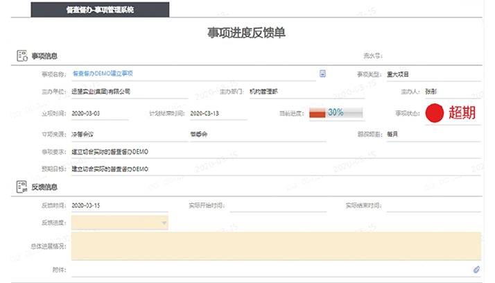Click the 主办单位 company name value
Screen dimensions: 495x283
pos(101,92)
